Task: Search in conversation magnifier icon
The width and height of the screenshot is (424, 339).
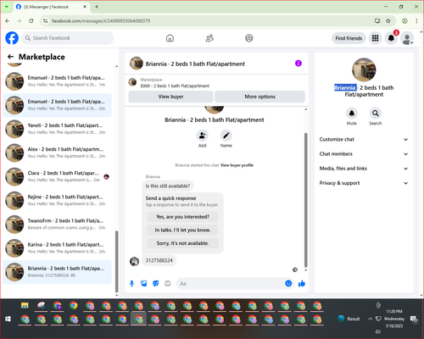Action: pyautogui.click(x=376, y=114)
